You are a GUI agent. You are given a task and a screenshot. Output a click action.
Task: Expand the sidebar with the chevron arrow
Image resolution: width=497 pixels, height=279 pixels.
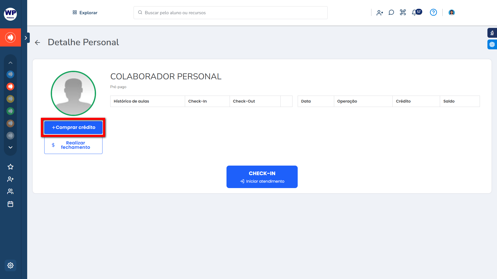coord(26,38)
